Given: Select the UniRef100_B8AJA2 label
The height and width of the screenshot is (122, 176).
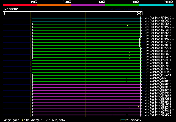Looking at the screenshot, I should click(158, 72).
